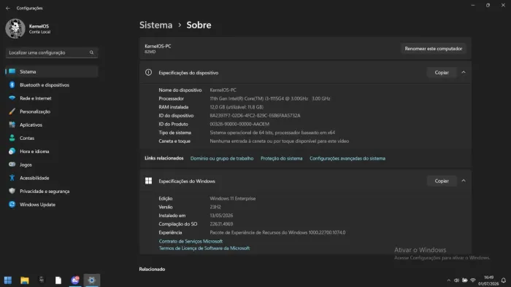511x287 pixels.
Task: Click the 'Relacionado' heading at the bottom
Action: [152, 269]
